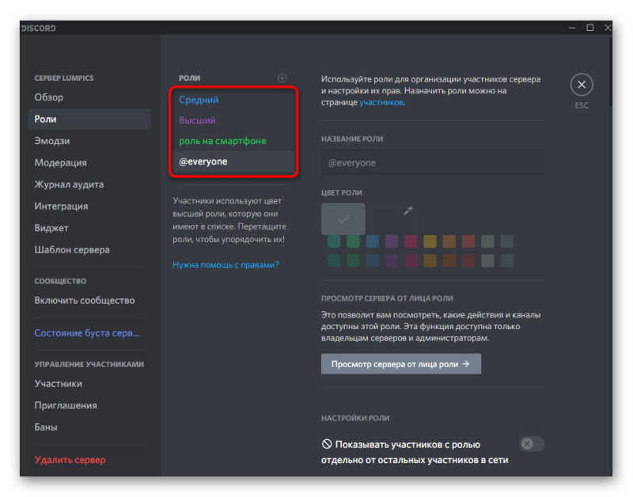
Task: Pick the blue swatch in top row
Action: pos(372,241)
